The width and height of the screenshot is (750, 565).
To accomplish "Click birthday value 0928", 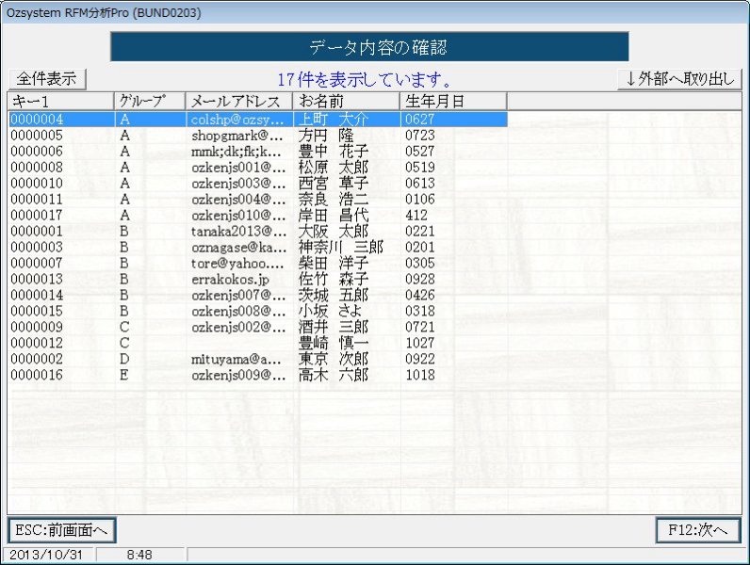I will click(x=420, y=279).
